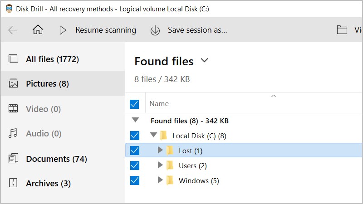Click the Users folder icon
The image size is (363, 204).
170,165
